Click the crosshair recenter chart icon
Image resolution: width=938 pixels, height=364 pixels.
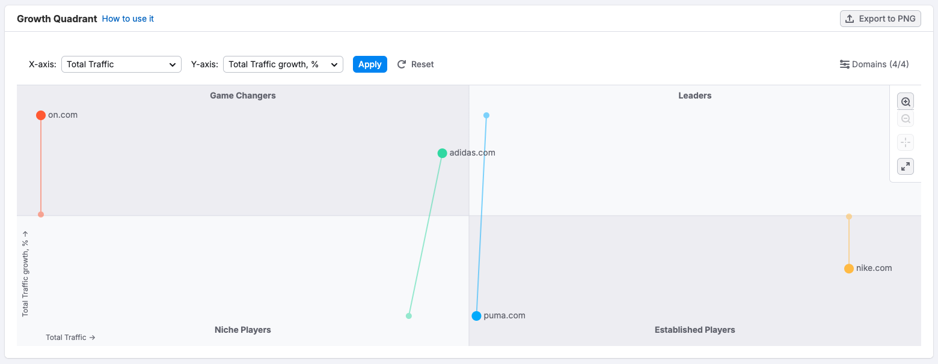906,143
